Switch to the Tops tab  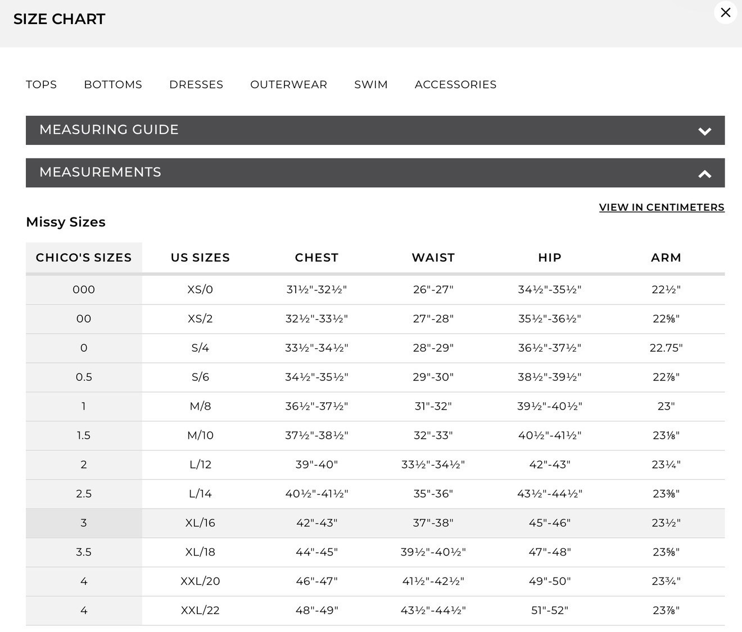point(41,84)
